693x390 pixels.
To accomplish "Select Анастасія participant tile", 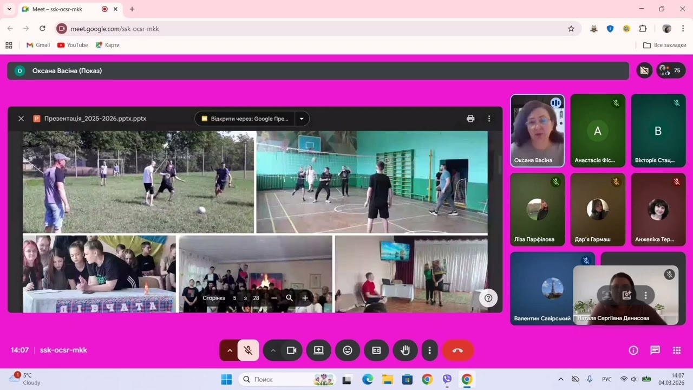I will [x=598, y=131].
